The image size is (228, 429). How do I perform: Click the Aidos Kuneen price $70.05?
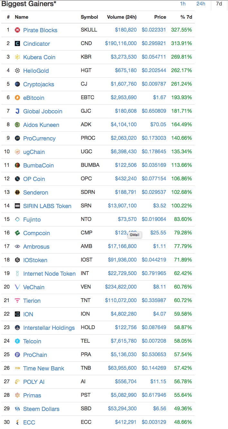(158, 124)
